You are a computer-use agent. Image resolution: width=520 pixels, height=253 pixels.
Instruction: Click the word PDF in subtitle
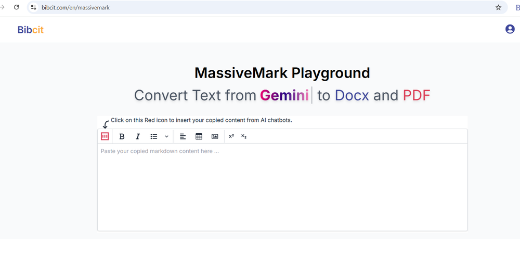417,96
